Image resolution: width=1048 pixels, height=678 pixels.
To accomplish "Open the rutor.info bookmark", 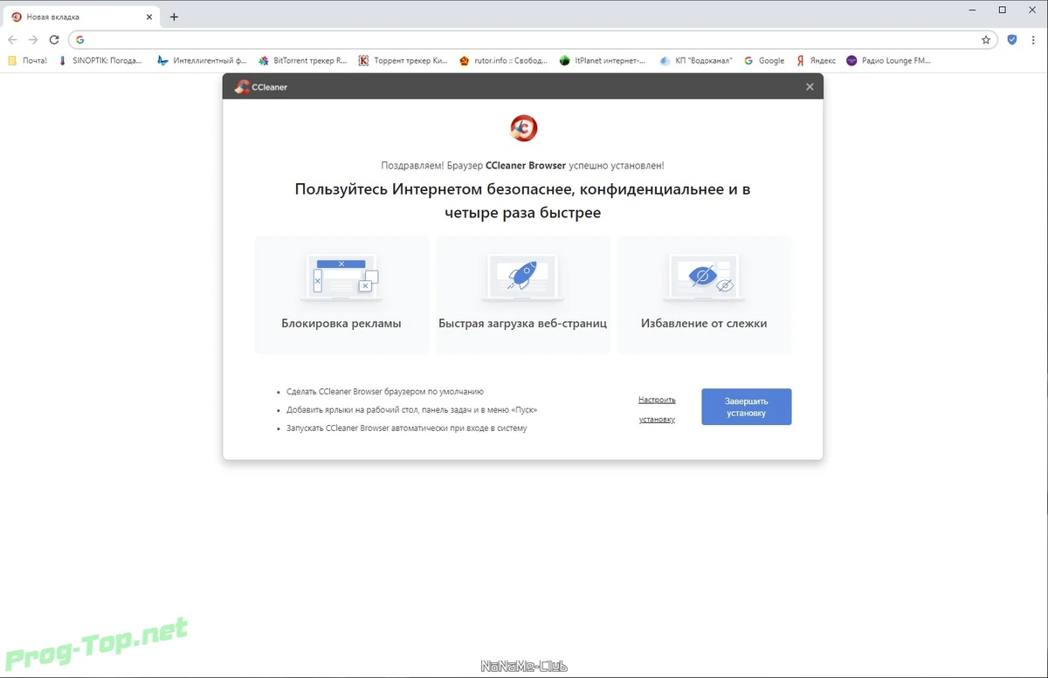I will pos(504,61).
